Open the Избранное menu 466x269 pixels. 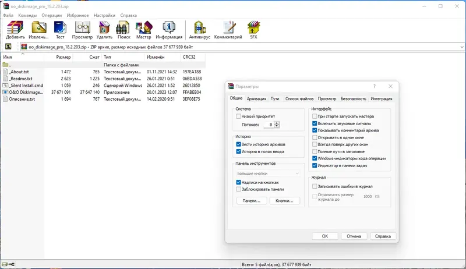(77, 15)
